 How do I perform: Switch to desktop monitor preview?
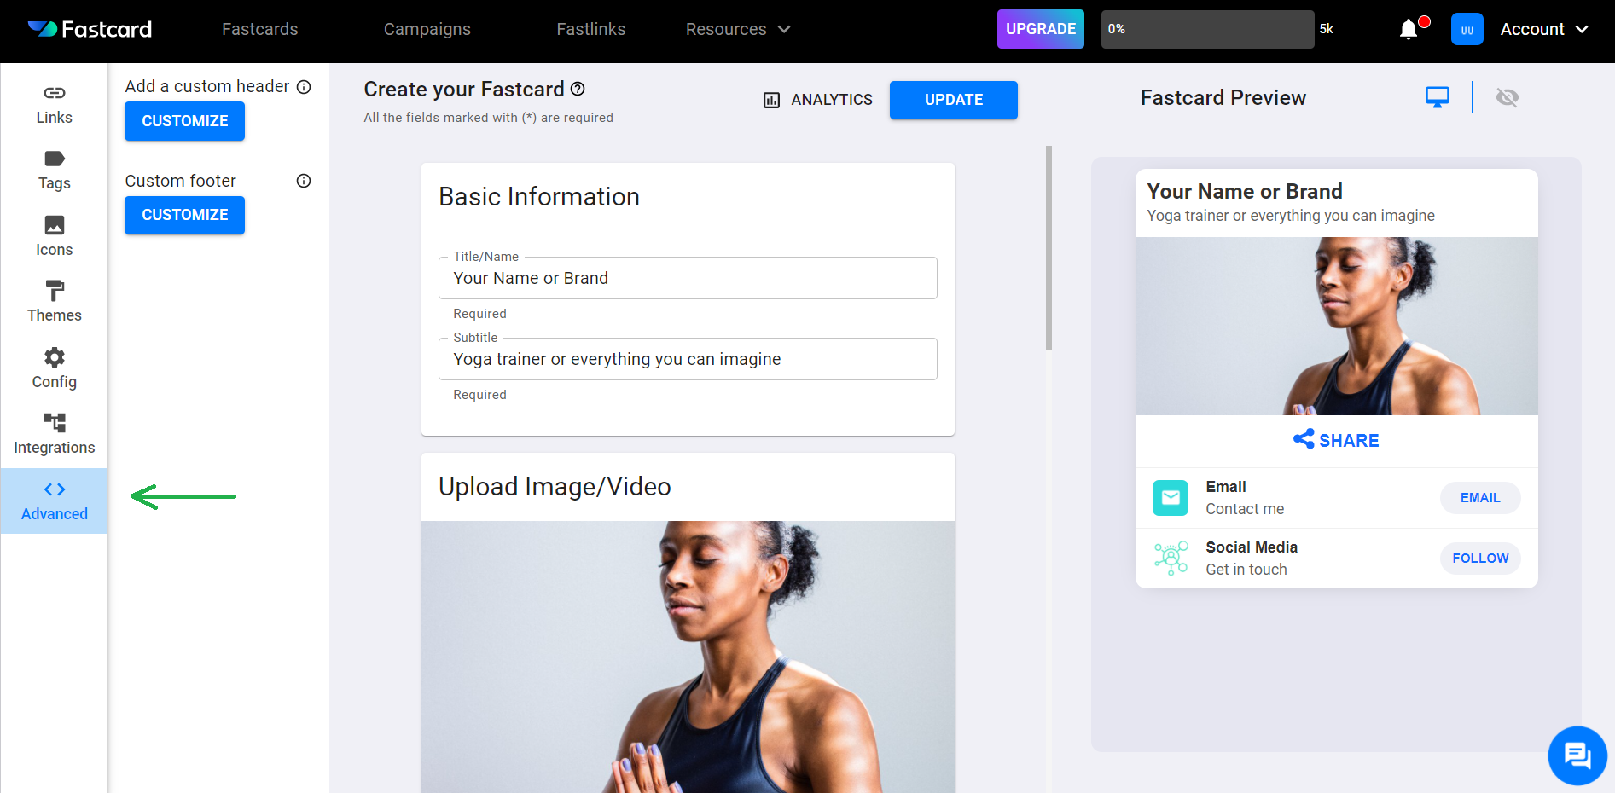[1438, 97]
